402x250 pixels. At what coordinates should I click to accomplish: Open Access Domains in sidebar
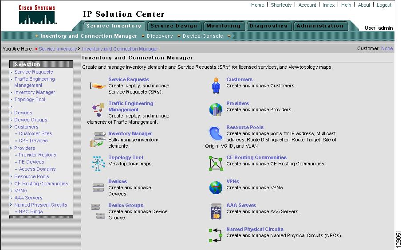[x=37, y=169]
